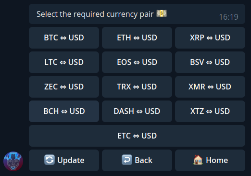Click the Back return-arrow icon
The height and width of the screenshot is (176, 251).
point(127,160)
